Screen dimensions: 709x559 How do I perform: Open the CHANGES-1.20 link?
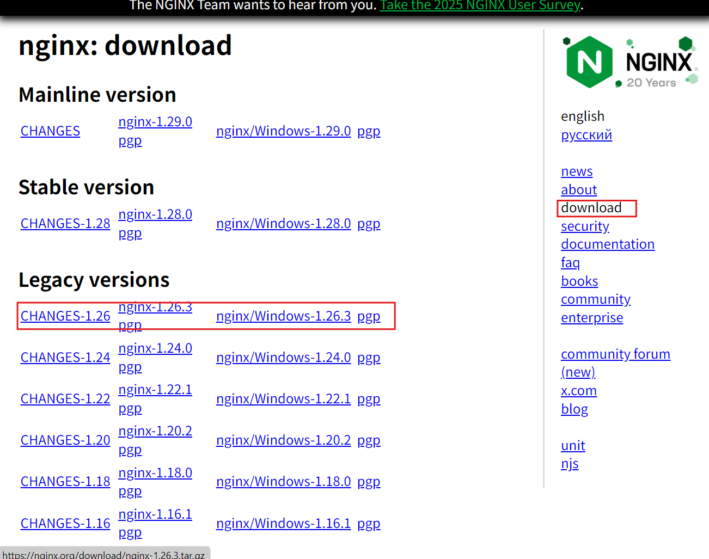click(65, 440)
